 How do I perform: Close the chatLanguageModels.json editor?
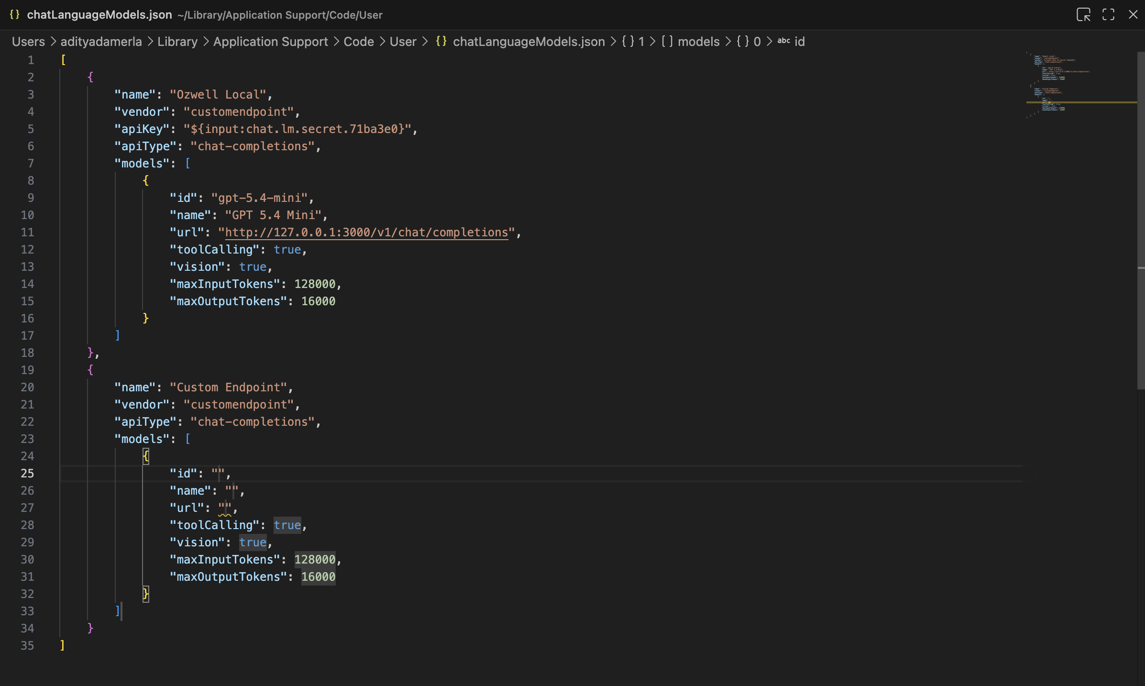coord(1133,14)
